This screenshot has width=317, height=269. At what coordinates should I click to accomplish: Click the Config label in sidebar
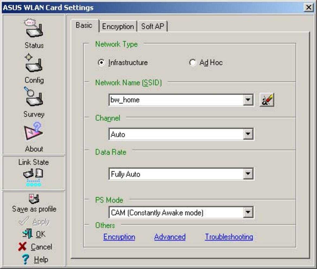(34, 80)
